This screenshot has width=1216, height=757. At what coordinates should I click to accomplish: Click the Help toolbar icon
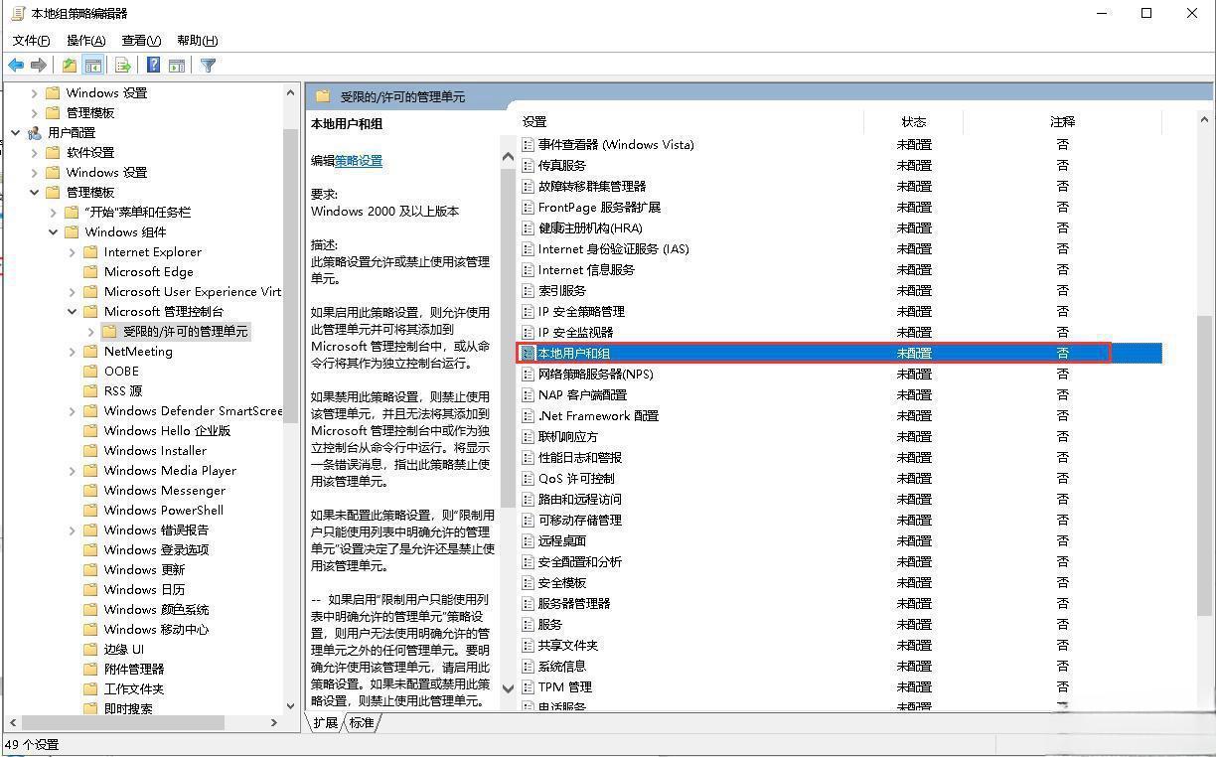152,65
